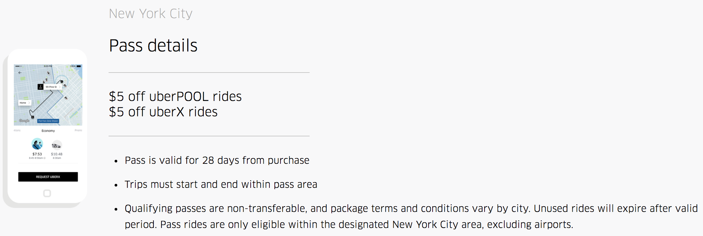This screenshot has height=236, width=703.
Task: Select the uberPOOL riders icon
Action: click(37, 144)
